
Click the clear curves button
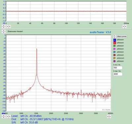coord(121,36)
